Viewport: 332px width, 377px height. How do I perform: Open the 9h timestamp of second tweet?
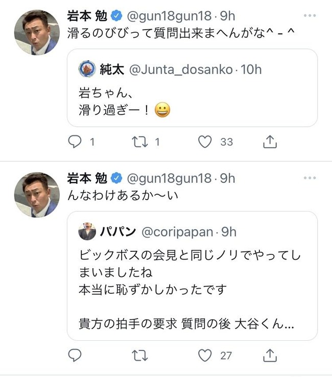pos(227,178)
